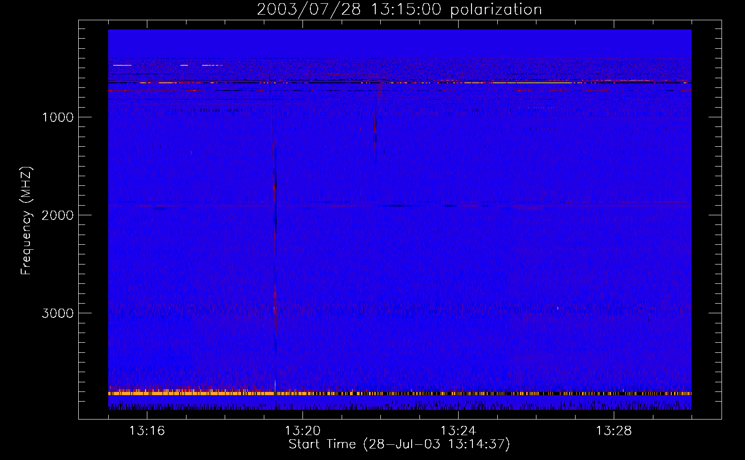Select the "Frequency (MHZ)" y-axis label
This screenshot has width=745, height=460.
pyautogui.click(x=26, y=221)
